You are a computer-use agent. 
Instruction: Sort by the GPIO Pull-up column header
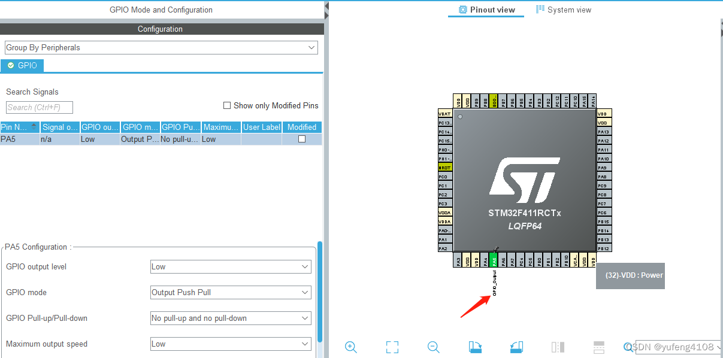[x=181, y=127]
